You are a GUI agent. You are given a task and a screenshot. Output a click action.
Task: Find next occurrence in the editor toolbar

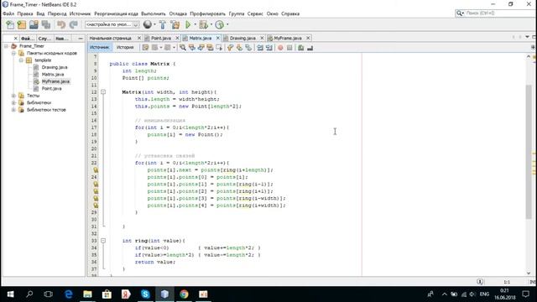click(201, 48)
